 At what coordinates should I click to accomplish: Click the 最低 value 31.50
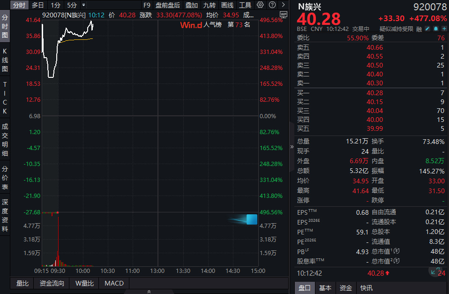(436, 190)
